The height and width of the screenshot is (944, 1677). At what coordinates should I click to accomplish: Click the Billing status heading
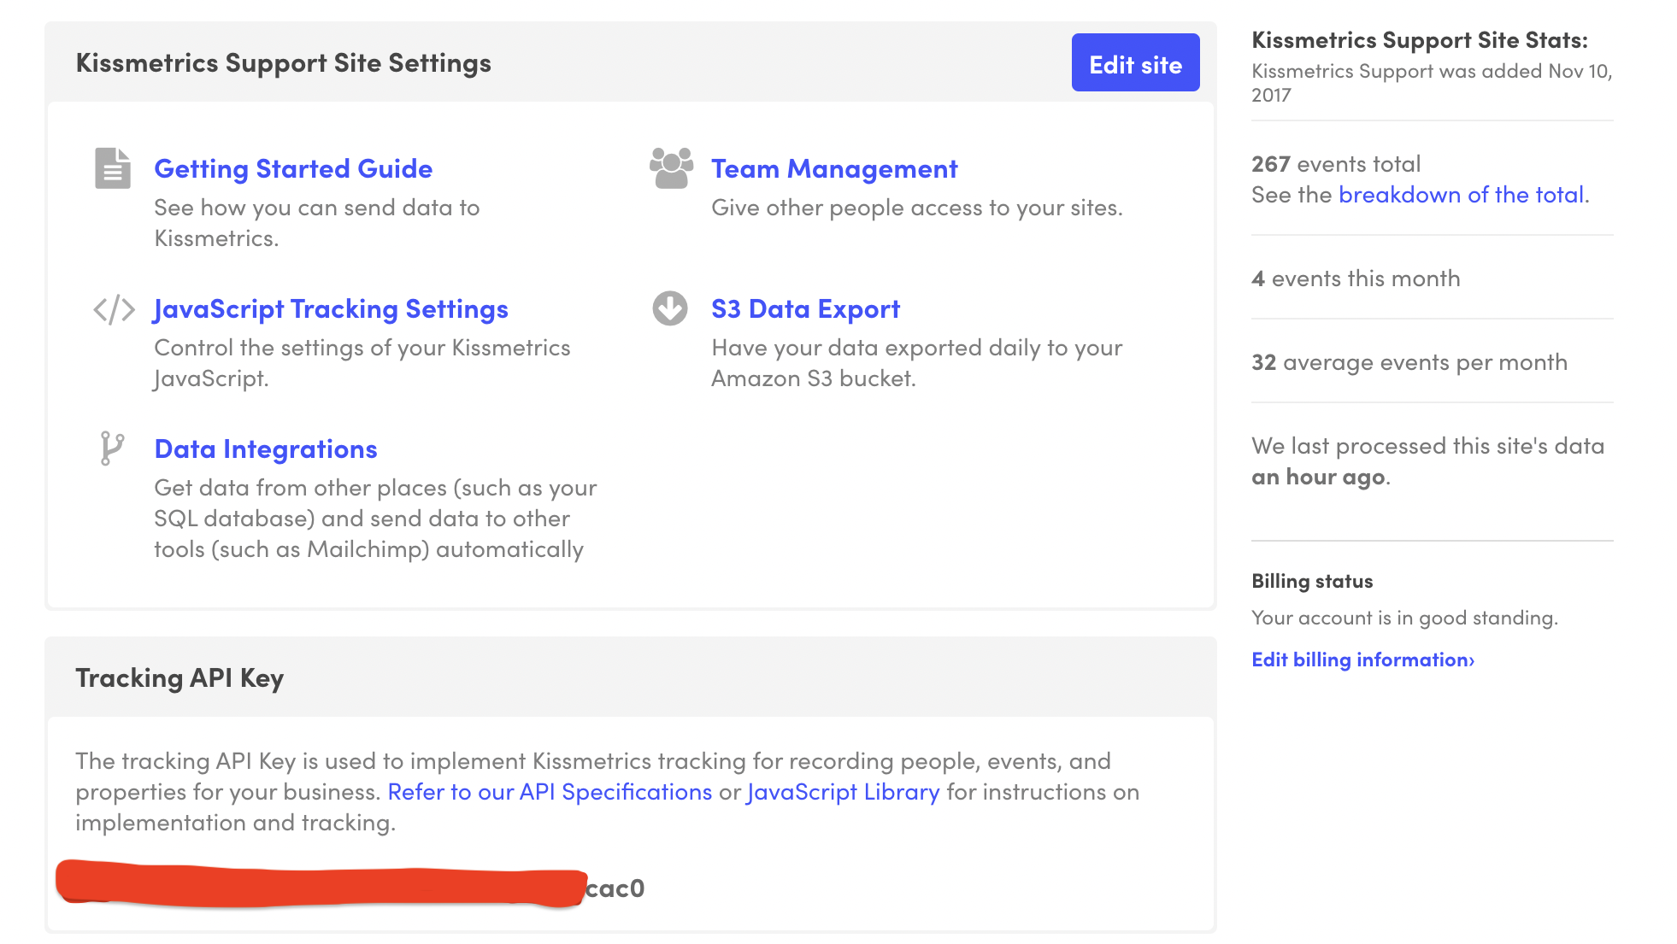pyautogui.click(x=1312, y=581)
